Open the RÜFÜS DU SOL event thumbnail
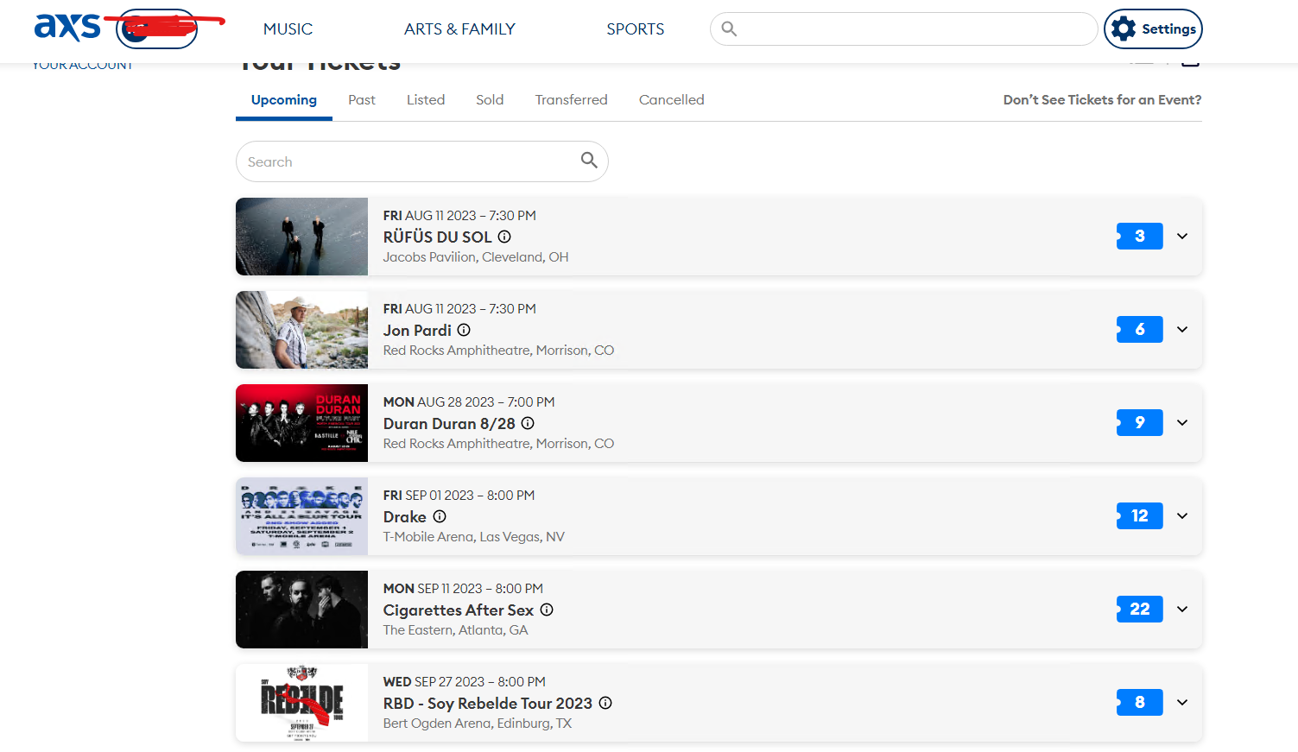 pyautogui.click(x=301, y=237)
